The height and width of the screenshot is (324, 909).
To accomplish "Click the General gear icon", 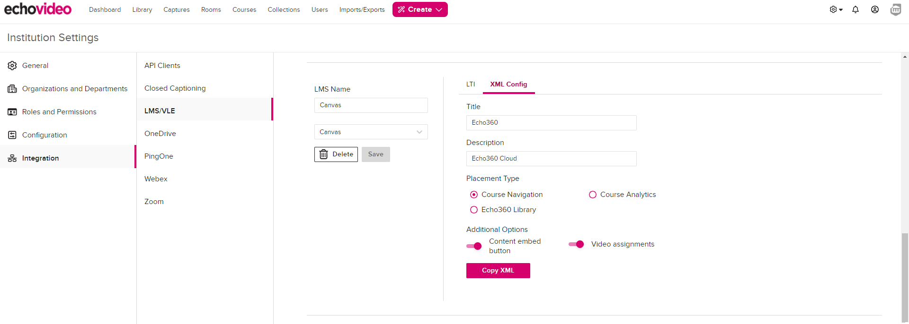I will tap(12, 66).
